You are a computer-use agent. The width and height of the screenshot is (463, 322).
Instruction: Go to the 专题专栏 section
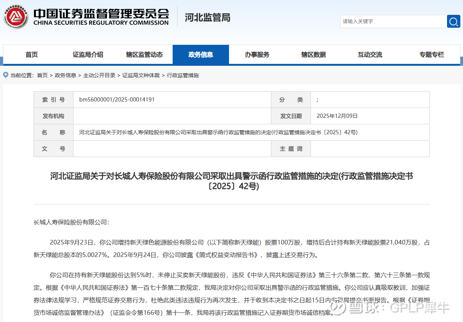tap(432, 55)
